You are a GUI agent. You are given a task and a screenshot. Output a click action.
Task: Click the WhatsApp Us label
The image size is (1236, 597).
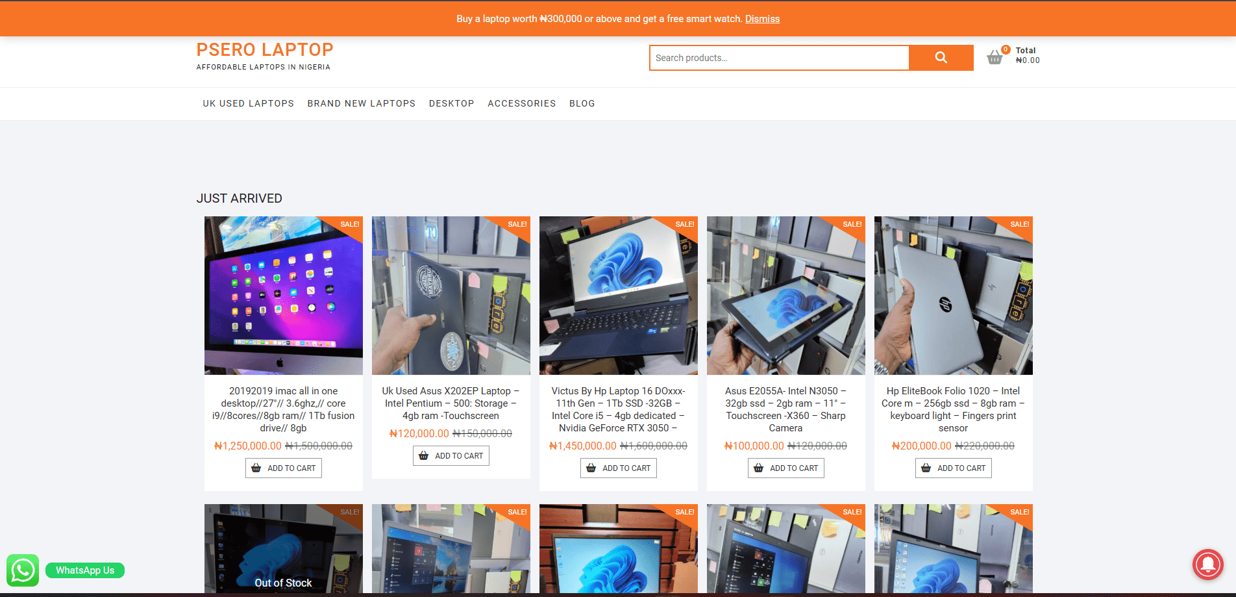85,570
